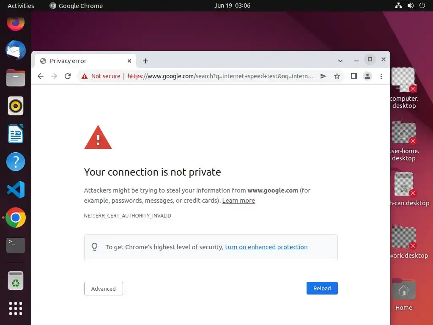Open Chrome's three-dot menu
Viewport: 433px width, 325px height.
click(381, 76)
